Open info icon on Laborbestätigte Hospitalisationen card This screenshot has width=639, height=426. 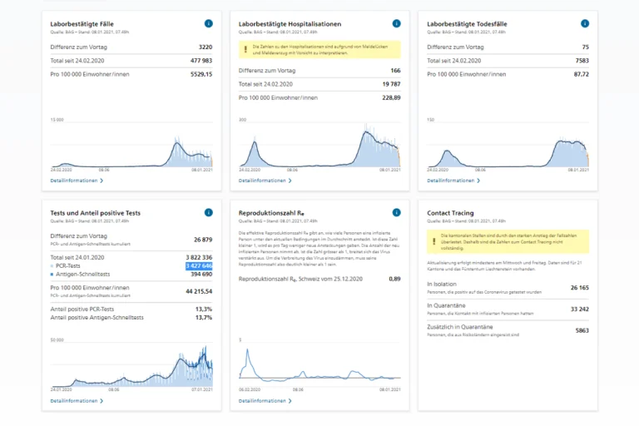[396, 23]
